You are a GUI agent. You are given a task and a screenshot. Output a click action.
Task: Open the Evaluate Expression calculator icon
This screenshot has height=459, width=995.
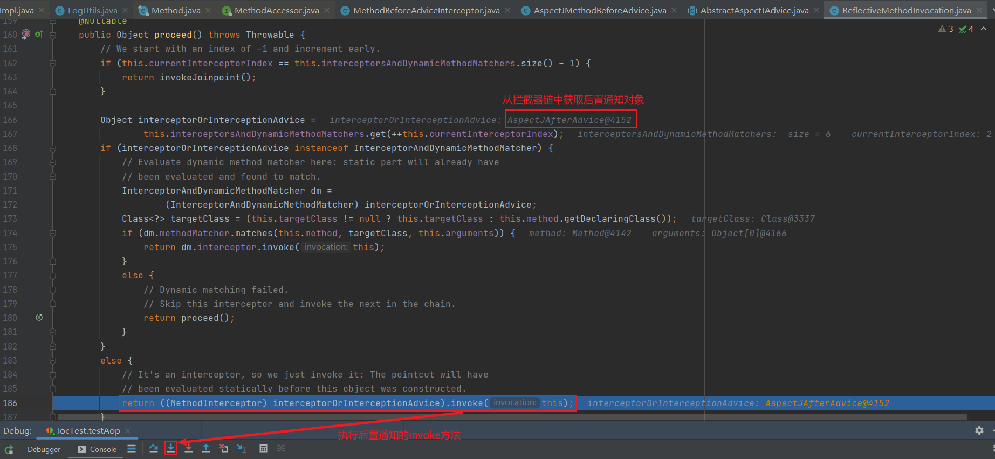[264, 448]
